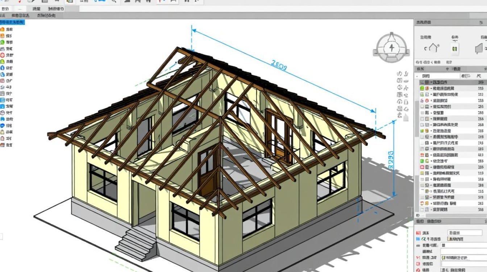487x272 pixels.
Task: Select the highlighted blue header row in left sidebar
Action: [x=12, y=22]
